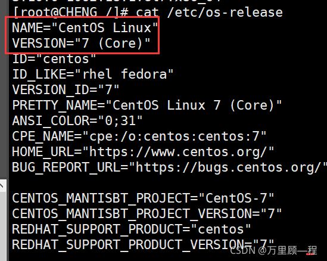The width and height of the screenshot is (327, 261).
Task: Click the NAME="CentOS Linux" line
Action: pyautogui.click(x=85, y=28)
